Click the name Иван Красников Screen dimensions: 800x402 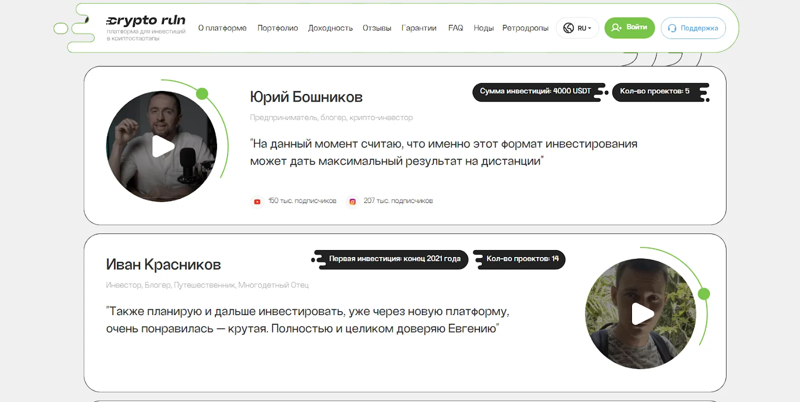[x=163, y=264]
